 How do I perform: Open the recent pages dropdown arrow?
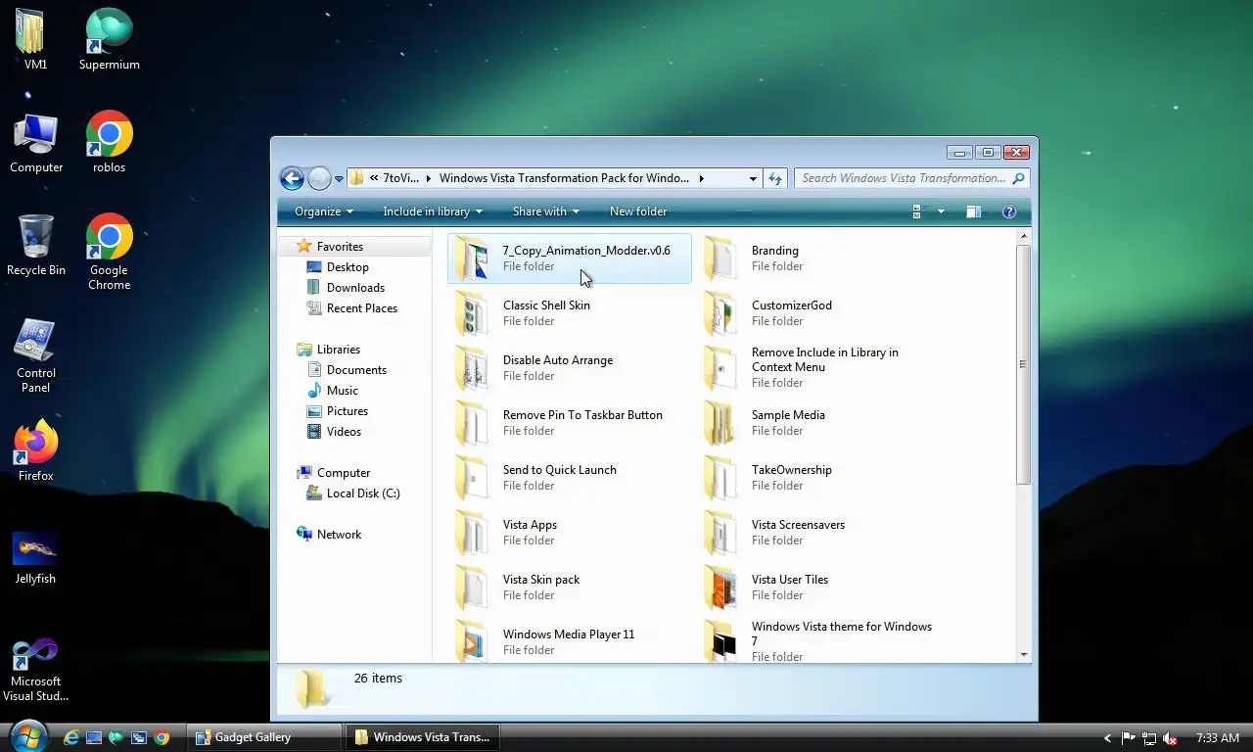(x=339, y=178)
